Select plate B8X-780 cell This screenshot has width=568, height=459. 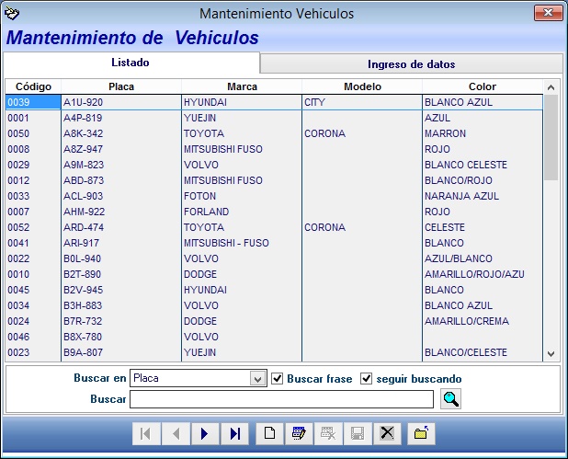point(121,337)
